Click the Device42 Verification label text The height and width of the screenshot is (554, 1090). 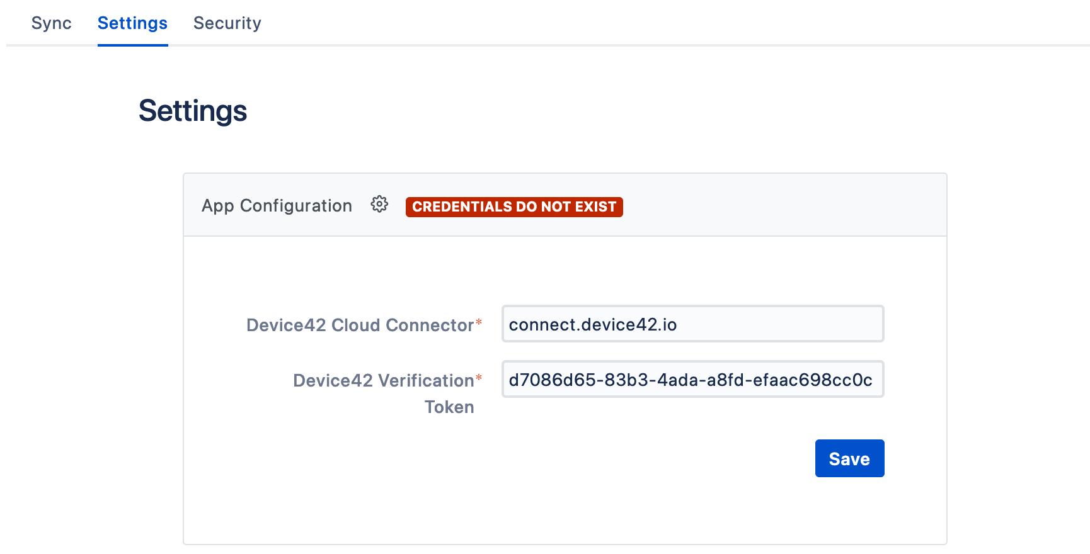383,380
